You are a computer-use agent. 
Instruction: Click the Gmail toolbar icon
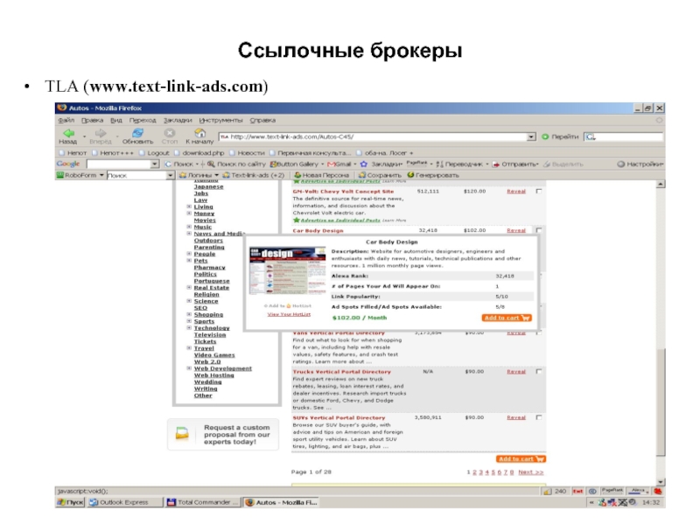pyautogui.click(x=331, y=164)
